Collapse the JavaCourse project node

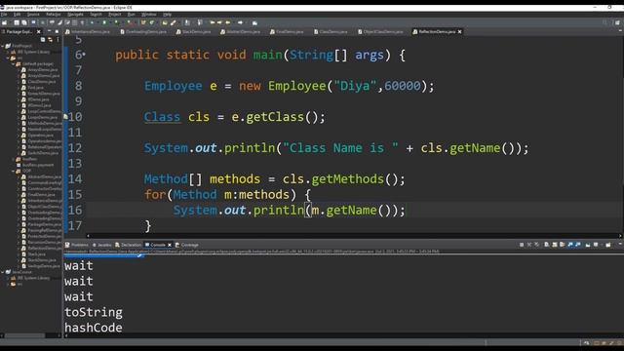(3, 272)
